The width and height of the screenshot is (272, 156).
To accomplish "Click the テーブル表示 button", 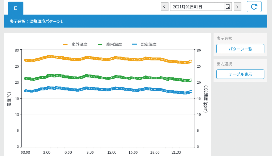I will pos(240,74).
